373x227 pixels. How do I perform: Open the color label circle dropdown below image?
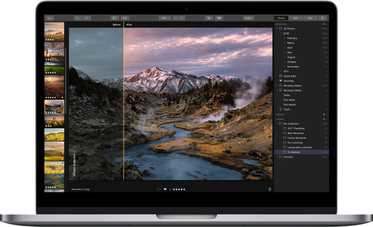coord(159,190)
